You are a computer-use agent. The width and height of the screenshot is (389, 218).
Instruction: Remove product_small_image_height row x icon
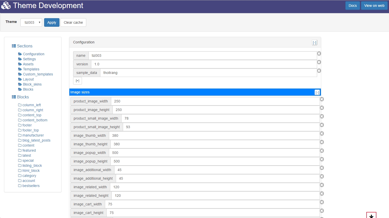point(322,125)
